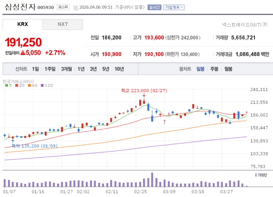Click the clock icon beside the timestamp
273x197 pixels.
tap(76, 8)
